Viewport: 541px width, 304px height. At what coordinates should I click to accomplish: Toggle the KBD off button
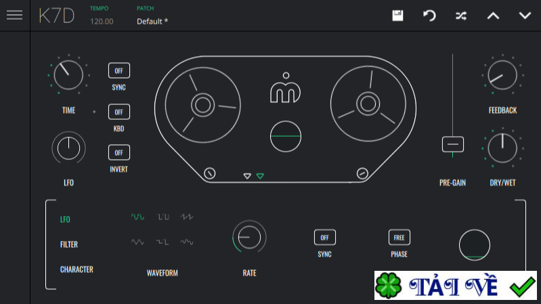[119, 112]
